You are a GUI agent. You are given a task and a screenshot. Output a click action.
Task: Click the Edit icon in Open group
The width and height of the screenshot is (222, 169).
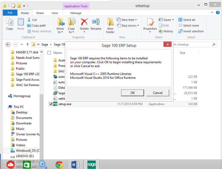161,25
